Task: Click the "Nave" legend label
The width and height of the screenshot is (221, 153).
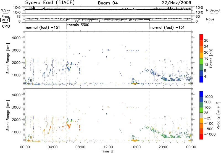Action: pos(210,19)
